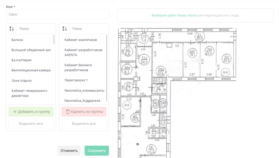Select Балкон in the left list
Screen dimensions: 279x158
(17, 40)
